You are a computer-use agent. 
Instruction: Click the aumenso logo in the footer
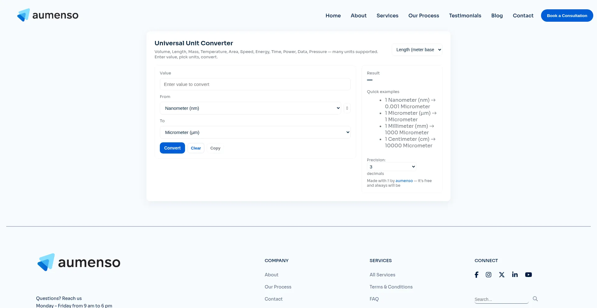coord(78,262)
